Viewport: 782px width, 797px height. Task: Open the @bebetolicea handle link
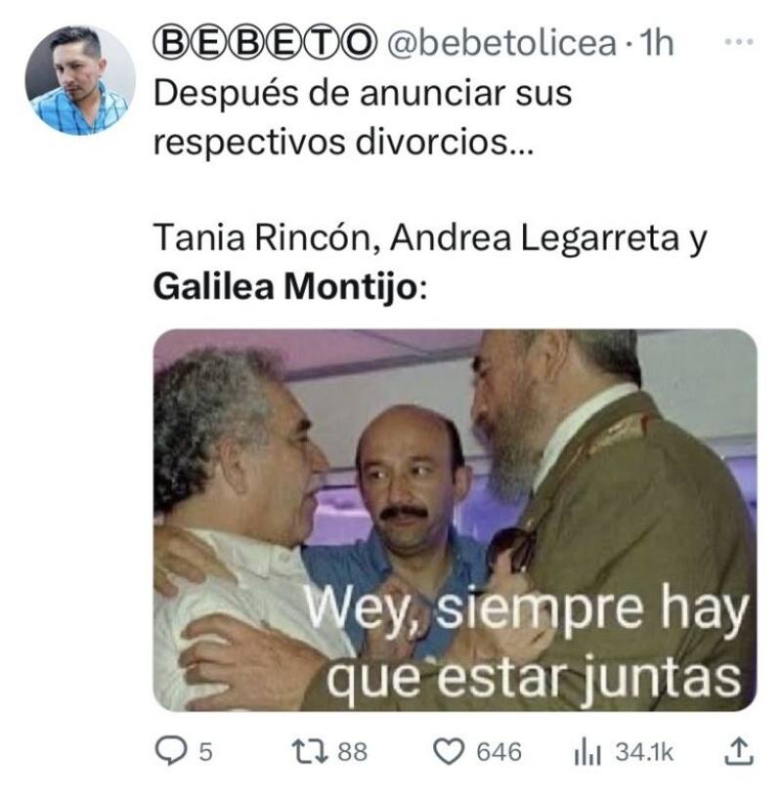coord(501,43)
